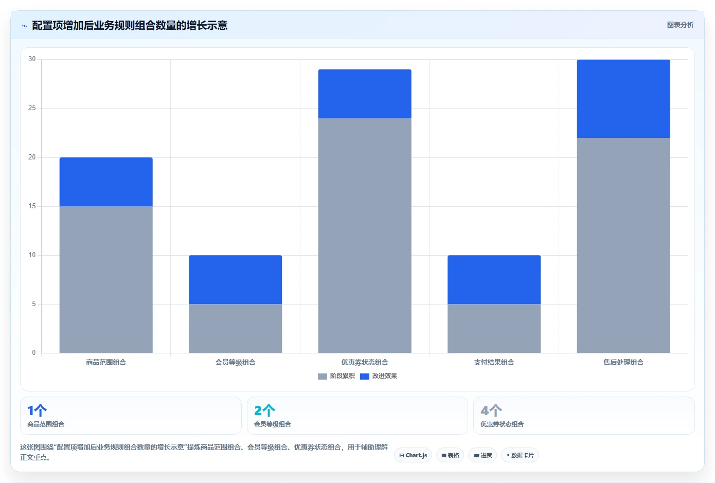Click the y-axis value 5
Image resolution: width=715 pixels, height=483 pixels.
click(x=34, y=304)
